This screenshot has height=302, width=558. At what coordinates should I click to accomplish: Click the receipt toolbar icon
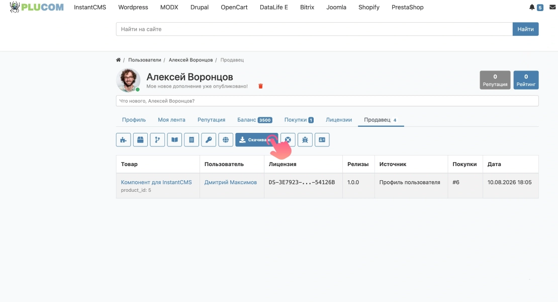tap(192, 139)
